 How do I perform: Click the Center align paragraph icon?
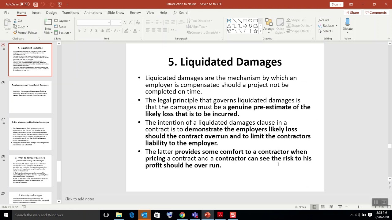click(x=153, y=30)
